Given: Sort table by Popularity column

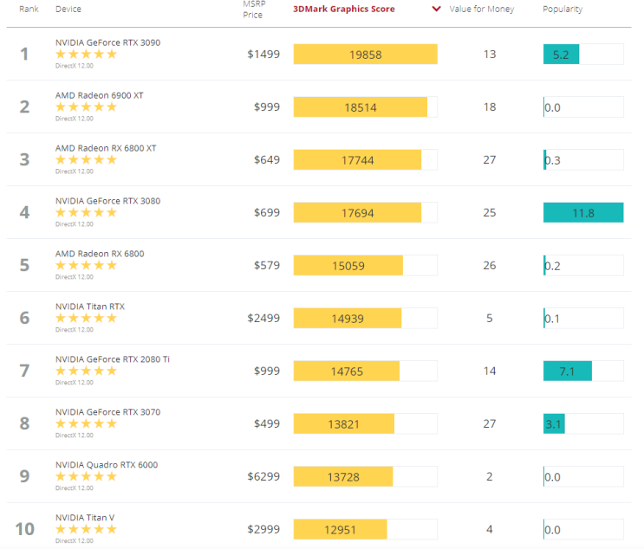Looking at the screenshot, I should [563, 9].
